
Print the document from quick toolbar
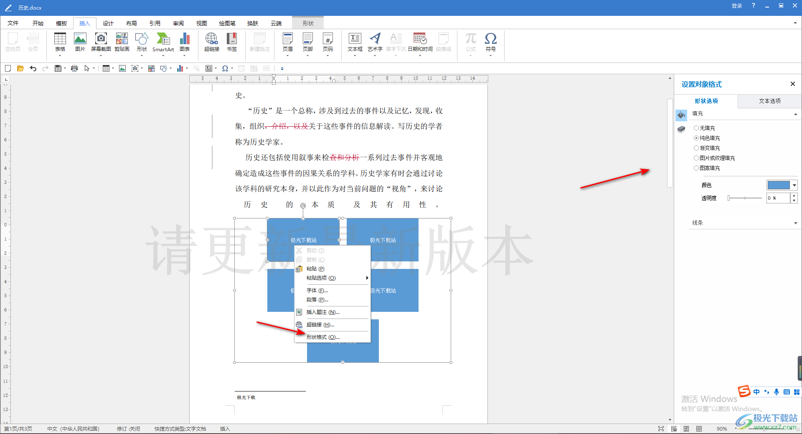coord(74,68)
